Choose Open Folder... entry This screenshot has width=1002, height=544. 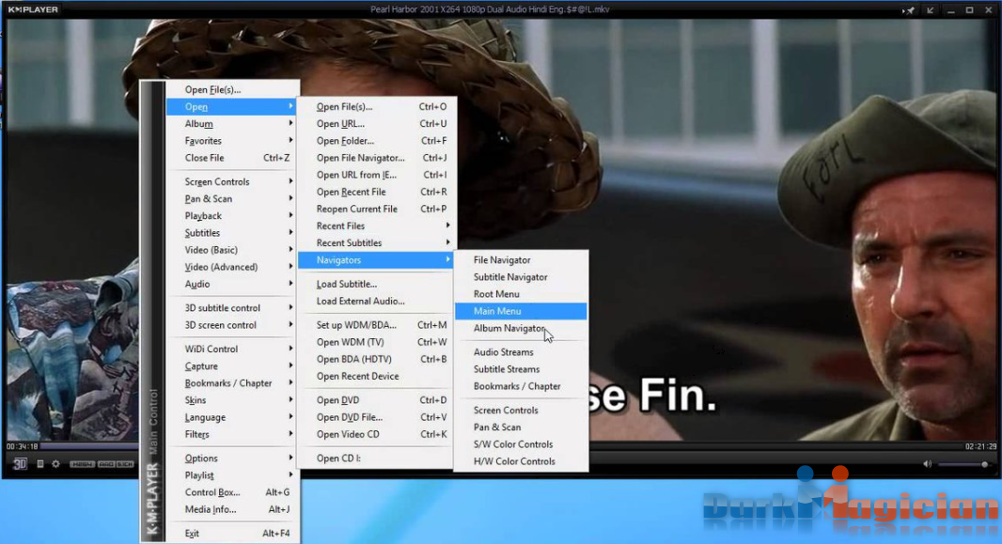click(x=376, y=141)
